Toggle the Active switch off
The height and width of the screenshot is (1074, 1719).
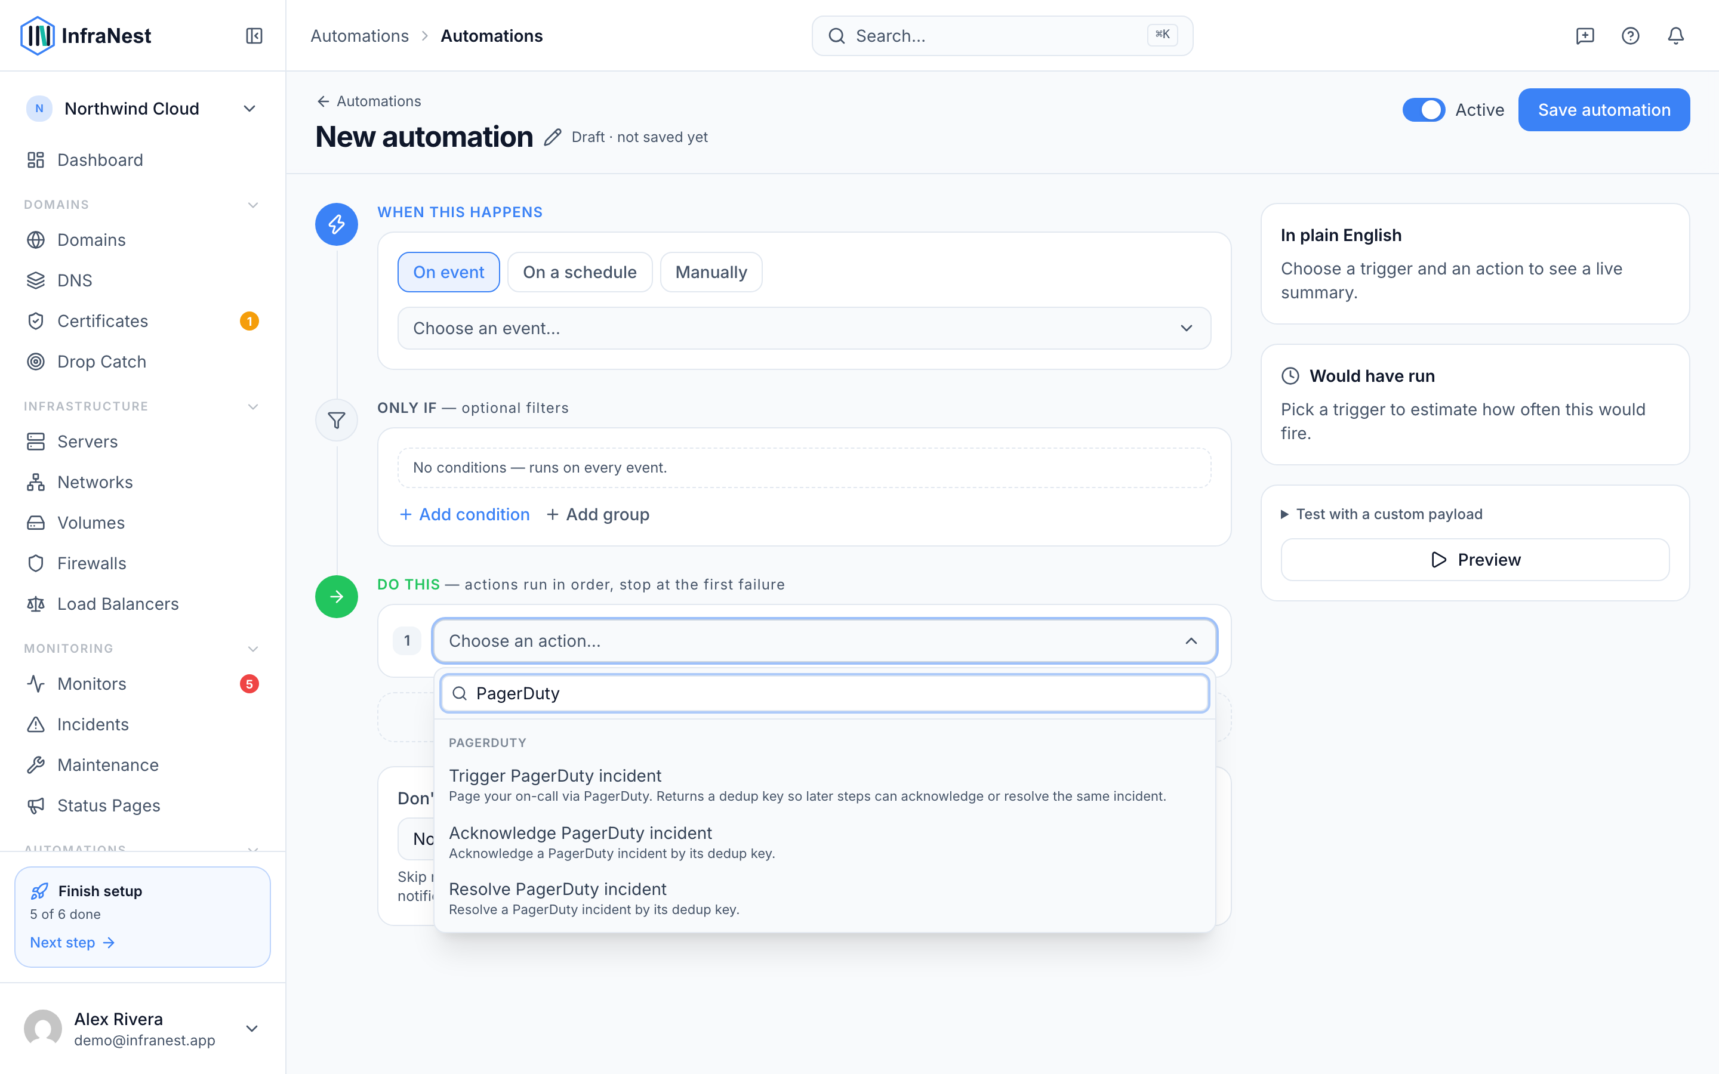[x=1424, y=110]
